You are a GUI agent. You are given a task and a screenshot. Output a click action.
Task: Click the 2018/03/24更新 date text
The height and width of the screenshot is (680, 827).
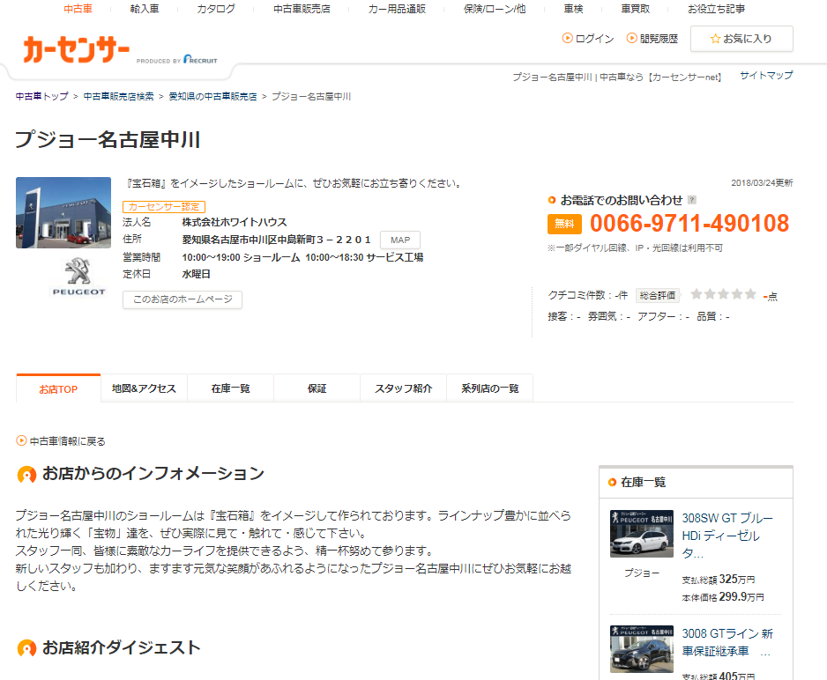[762, 183]
